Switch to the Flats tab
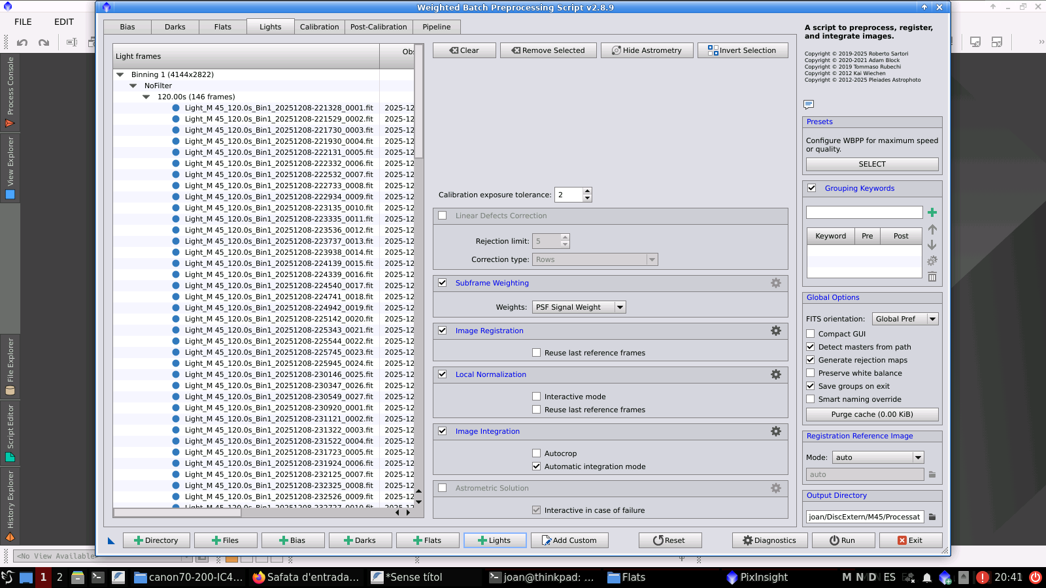1046x588 pixels. click(222, 27)
